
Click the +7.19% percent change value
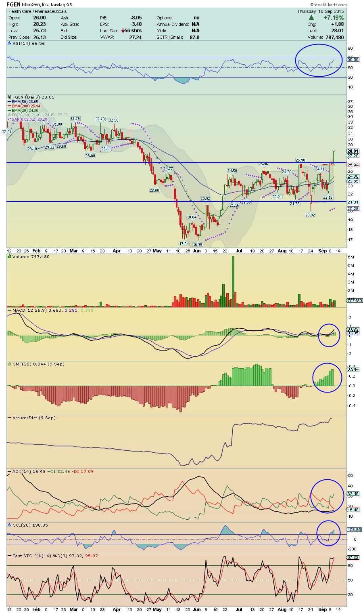(333, 18)
